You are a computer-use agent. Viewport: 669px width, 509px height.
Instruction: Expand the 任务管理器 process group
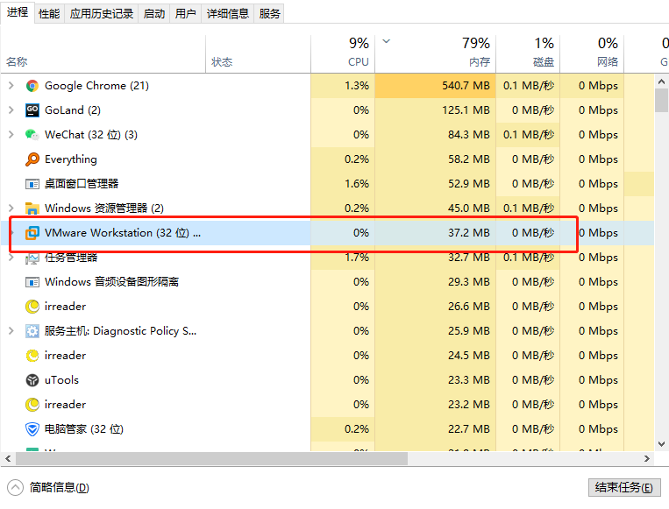(x=11, y=258)
